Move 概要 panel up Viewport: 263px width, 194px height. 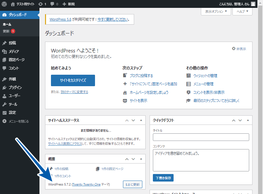tap(127, 159)
